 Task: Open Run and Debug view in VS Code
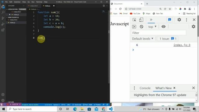coord(3,24)
